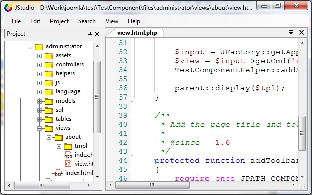Click the tmpl folder icon
This screenshot has height=195, width=312.
(x=68, y=146)
